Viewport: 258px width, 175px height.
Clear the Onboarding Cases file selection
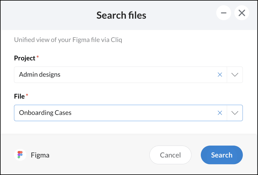tap(220, 113)
